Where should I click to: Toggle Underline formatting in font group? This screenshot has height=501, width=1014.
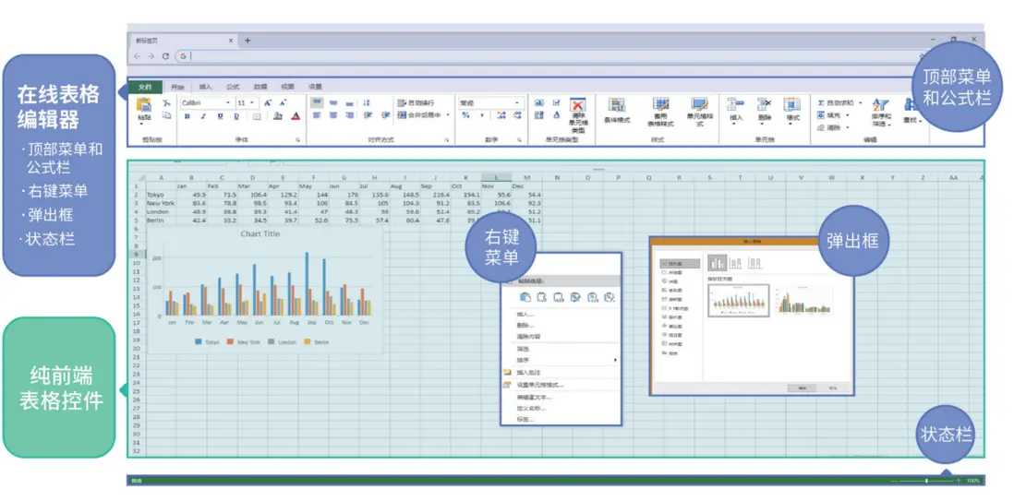pyautogui.click(x=220, y=116)
